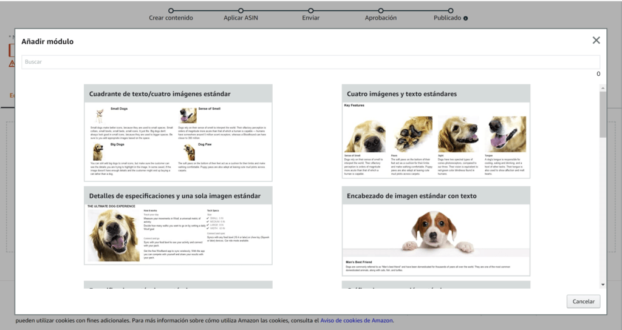This screenshot has height=330, width=622.
Task: Click the 'Añadir módulo' dialog title
Action: point(47,41)
